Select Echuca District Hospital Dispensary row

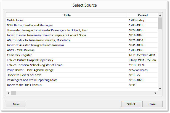(30, 60)
